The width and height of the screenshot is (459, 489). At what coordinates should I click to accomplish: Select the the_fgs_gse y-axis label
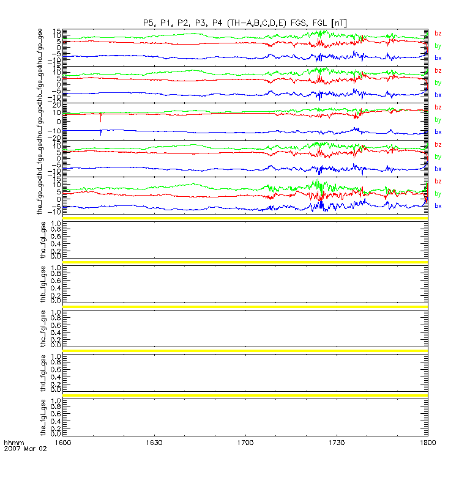(x=40, y=196)
